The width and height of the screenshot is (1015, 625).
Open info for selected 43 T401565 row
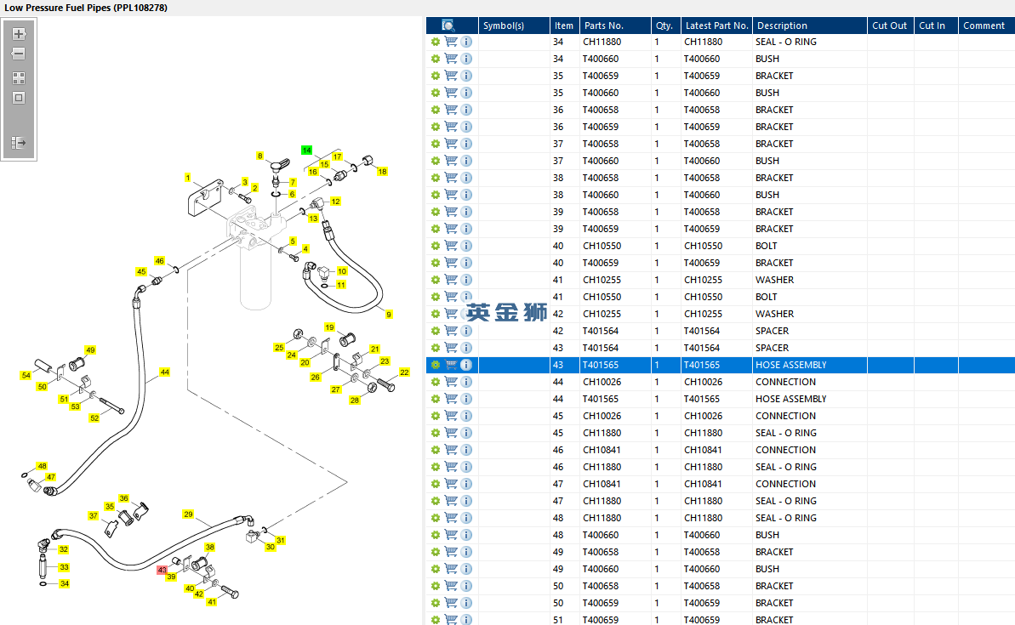[x=466, y=365]
